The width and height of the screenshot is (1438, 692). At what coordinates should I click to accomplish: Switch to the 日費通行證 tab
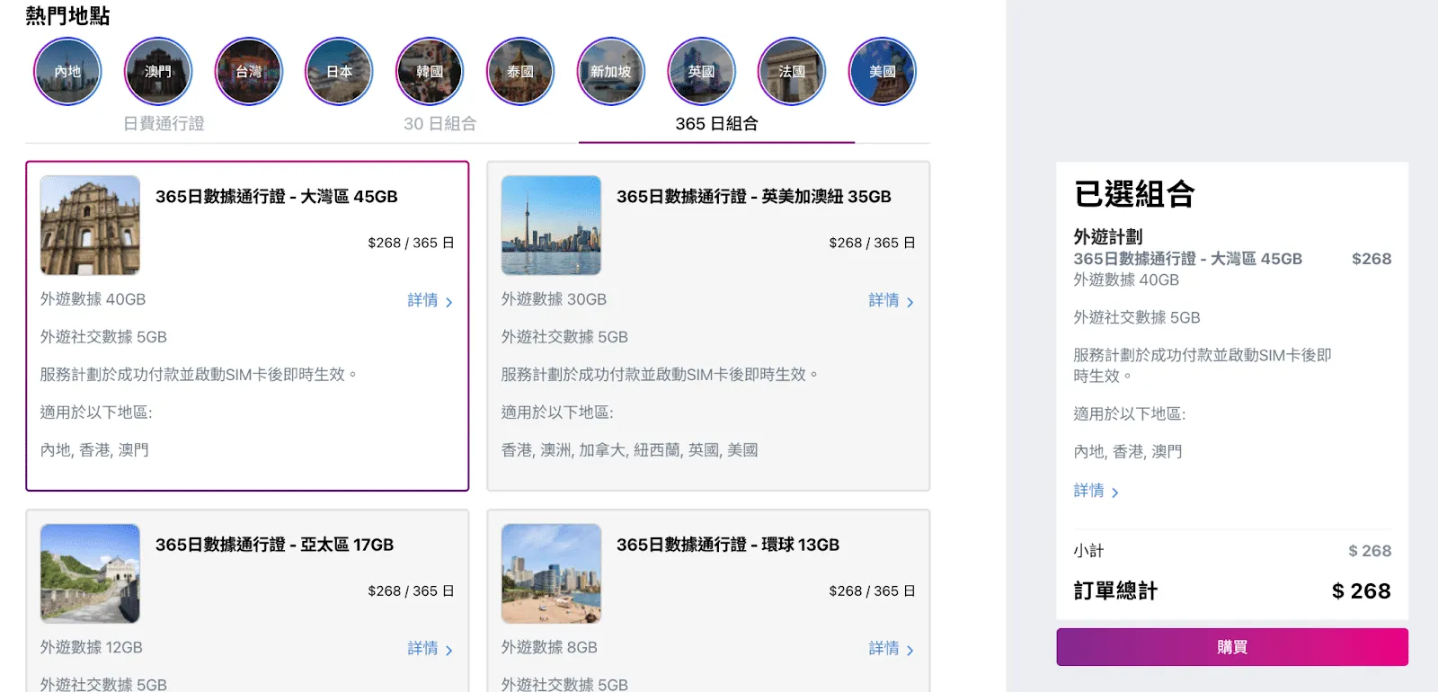(x=164, y=124)
